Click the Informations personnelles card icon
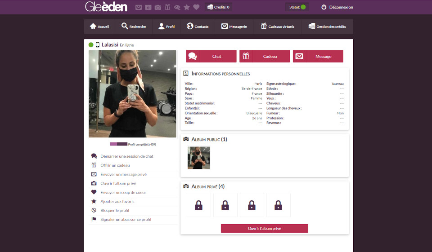Image resolution: width=432 pixels, height=252 pixels. click(x=186, y=73)
